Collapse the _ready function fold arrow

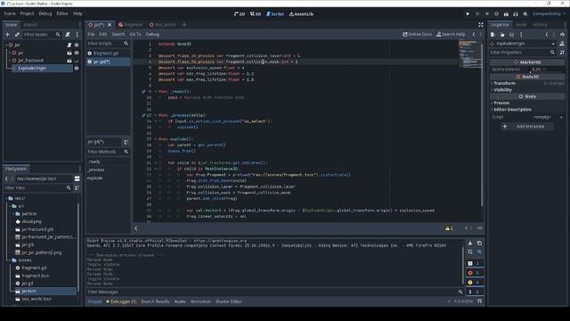pos(156,92)
